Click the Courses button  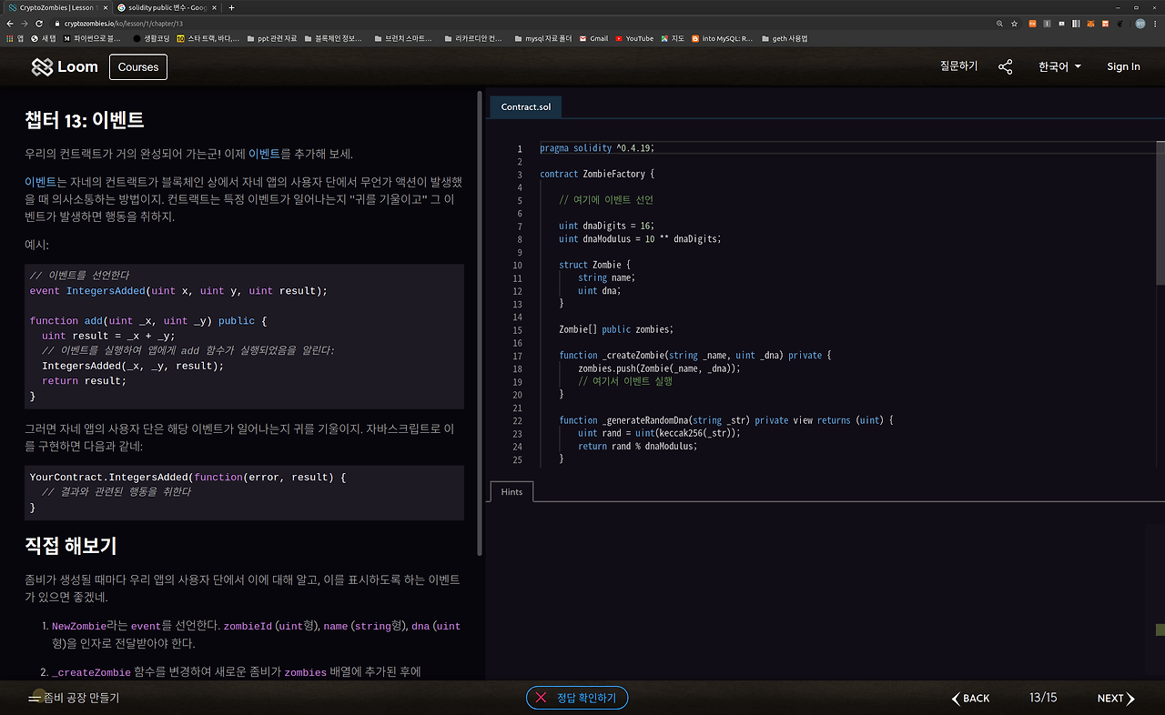(x=137, y=67)
